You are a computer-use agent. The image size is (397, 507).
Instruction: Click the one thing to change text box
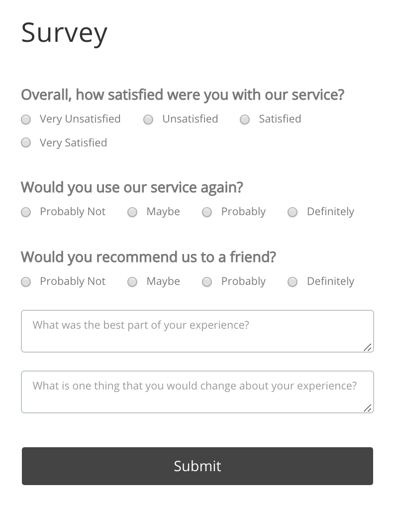click(x=197, y=391)
